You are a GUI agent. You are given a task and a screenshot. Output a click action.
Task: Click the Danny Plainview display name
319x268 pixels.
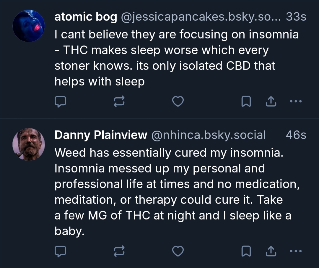tap(101, 135)
